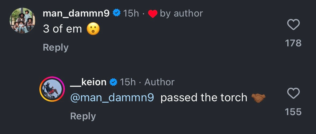The height and width of the screenshot is (134, 316).
Task: View __keion's story from avatar ring
Action: (52, 89)
